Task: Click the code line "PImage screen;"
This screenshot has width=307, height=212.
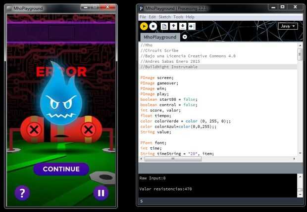Action: pyautogui.click(x=157, y=78)
